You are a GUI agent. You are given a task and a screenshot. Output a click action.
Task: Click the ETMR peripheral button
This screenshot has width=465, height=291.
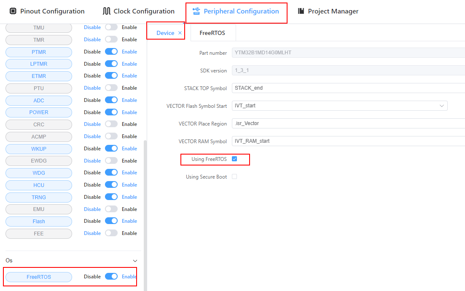39,76
